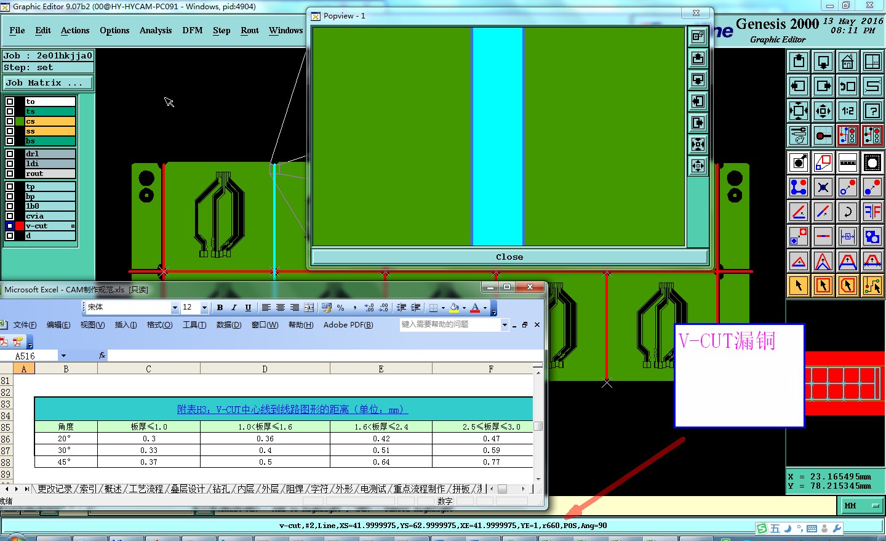The height and width of the screenshot is (541, 886).
Task: Open the font color dropdown arrow
Action: click(x=485, y=307)
